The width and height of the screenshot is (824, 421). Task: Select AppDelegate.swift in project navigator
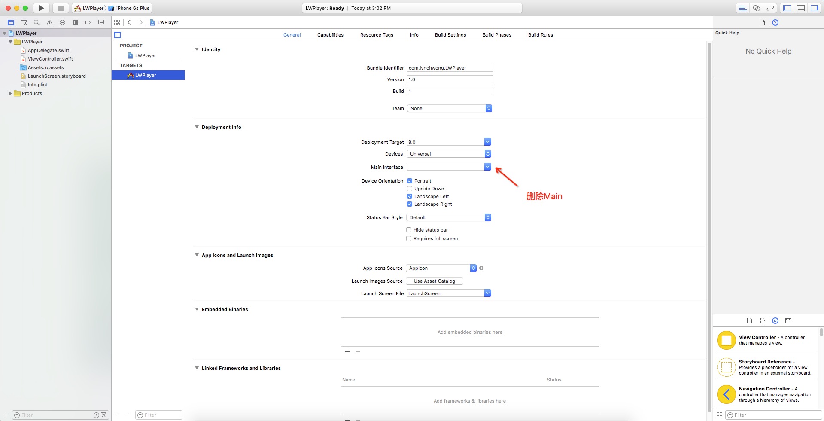pos(49,50)
